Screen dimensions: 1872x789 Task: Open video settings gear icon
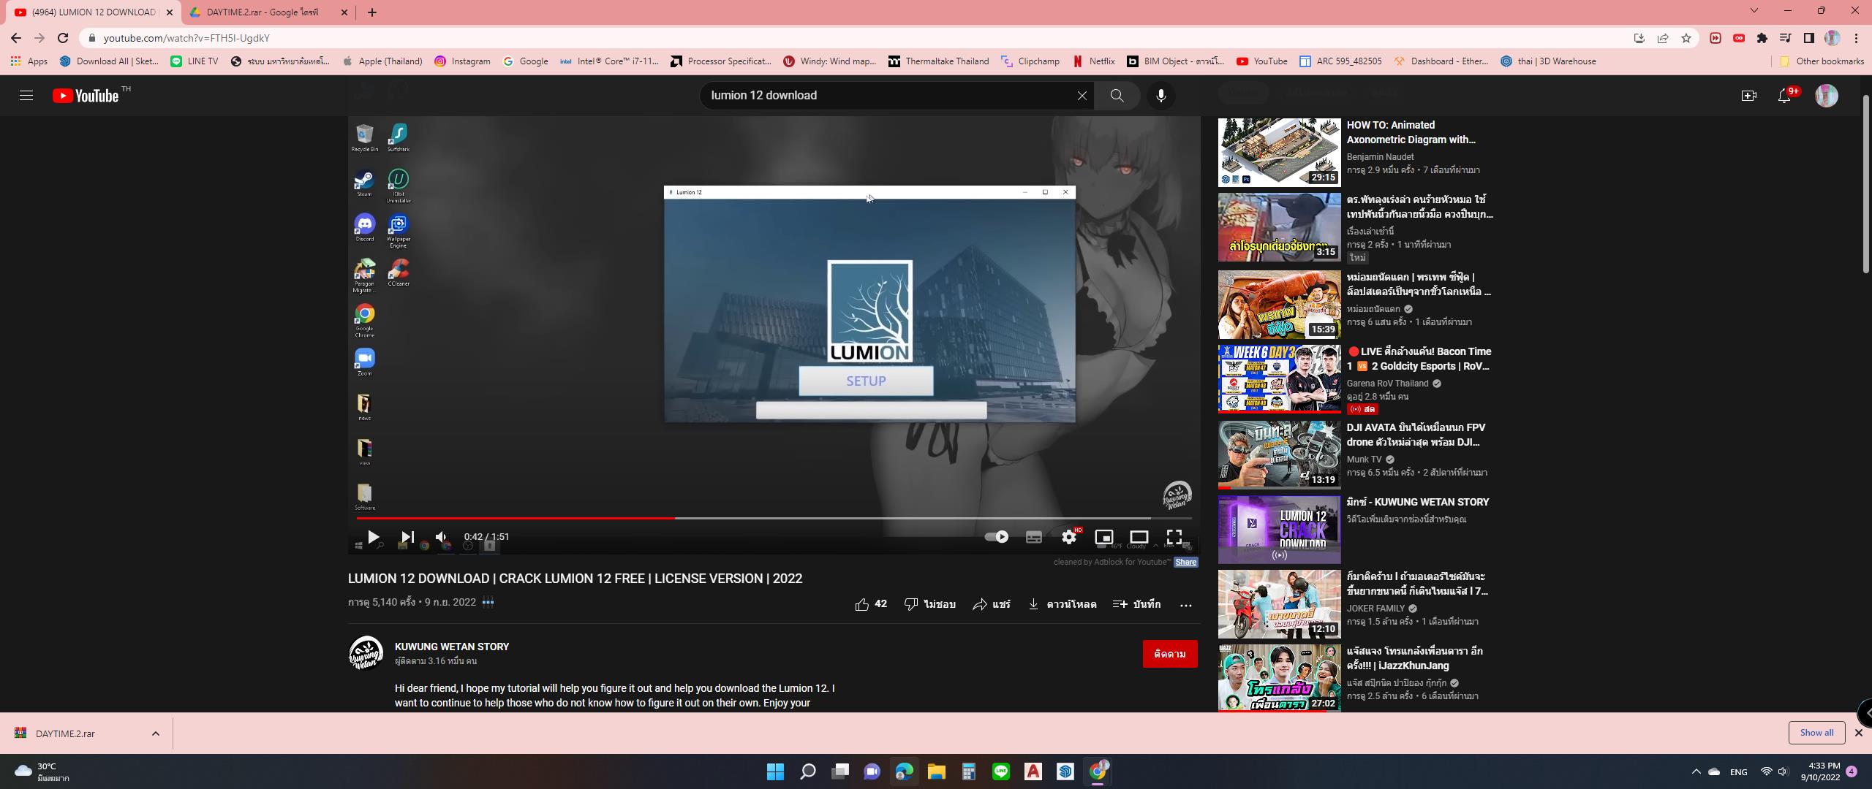[x=1068, y=537]
